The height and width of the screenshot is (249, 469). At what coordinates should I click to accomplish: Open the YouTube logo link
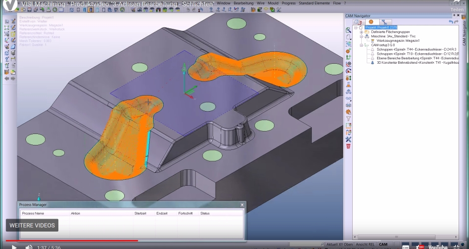438,247
